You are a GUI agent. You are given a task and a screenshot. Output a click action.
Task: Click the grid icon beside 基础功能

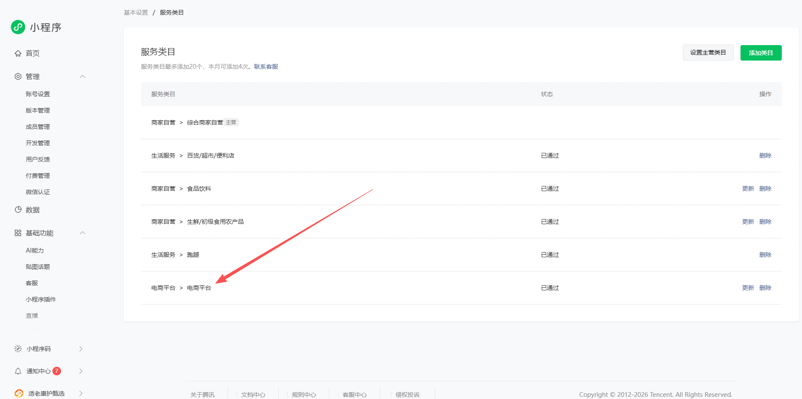[x=18, y=233]
